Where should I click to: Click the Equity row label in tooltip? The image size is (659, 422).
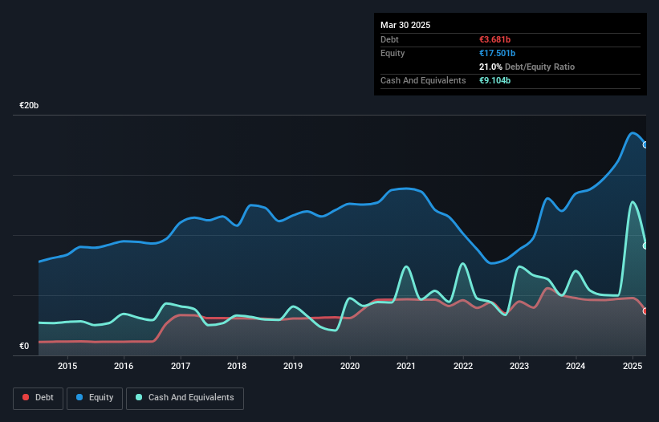(393, 53)
